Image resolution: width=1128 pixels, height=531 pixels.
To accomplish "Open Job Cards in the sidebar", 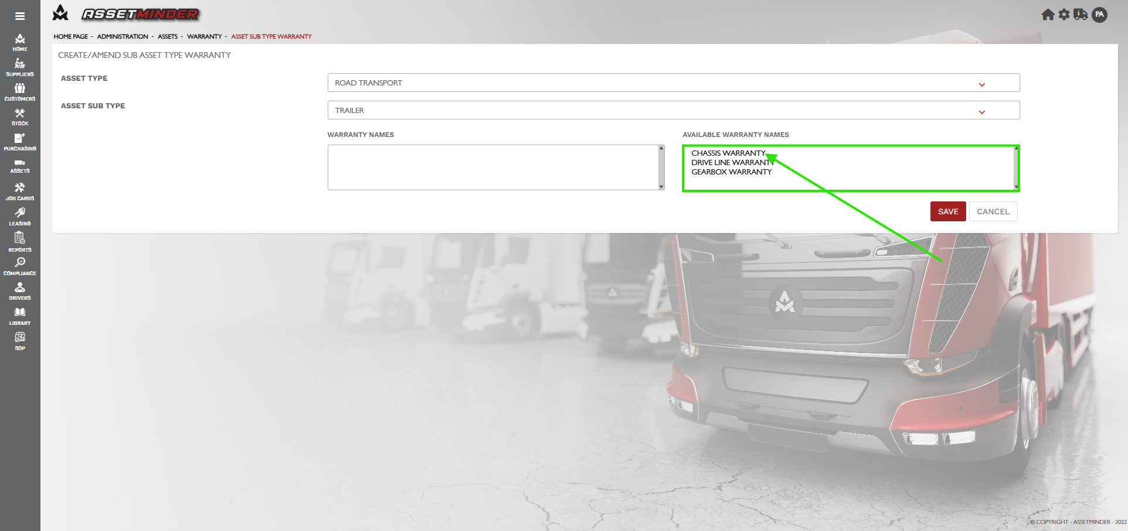I will (20, 191).
